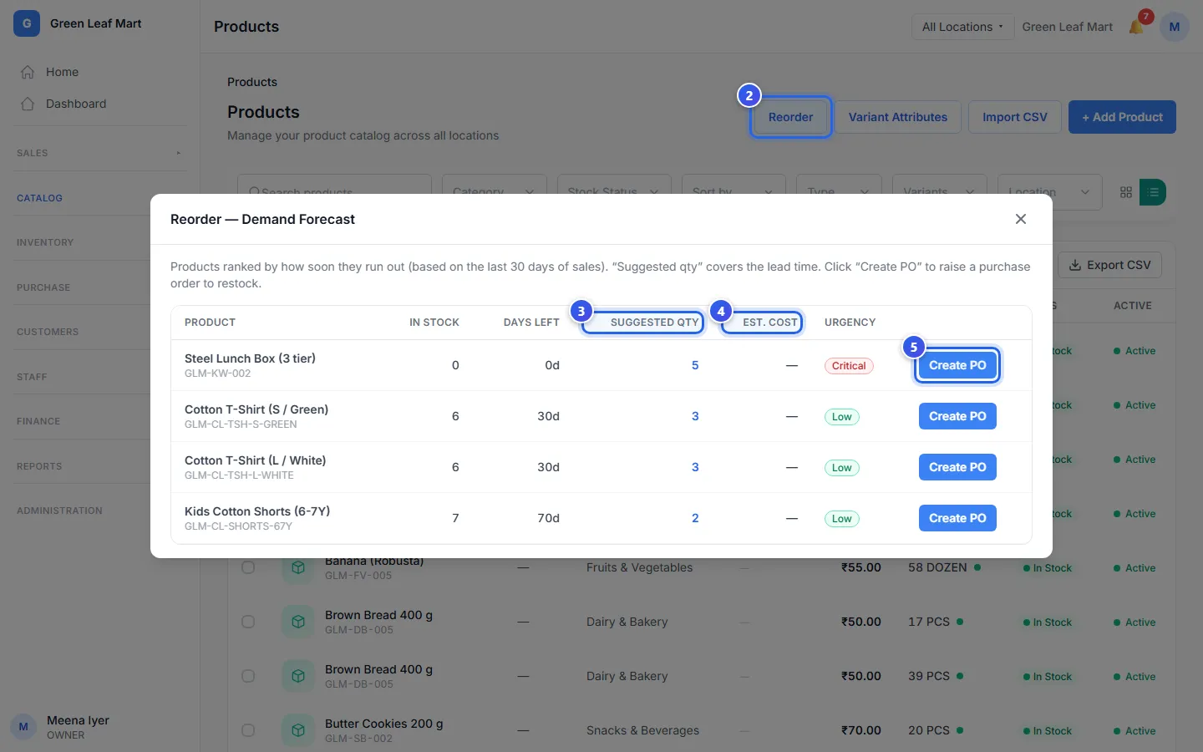Click the Critical urgency badge
This screenshot has width=1203, height=752.
tap(849, 366)
